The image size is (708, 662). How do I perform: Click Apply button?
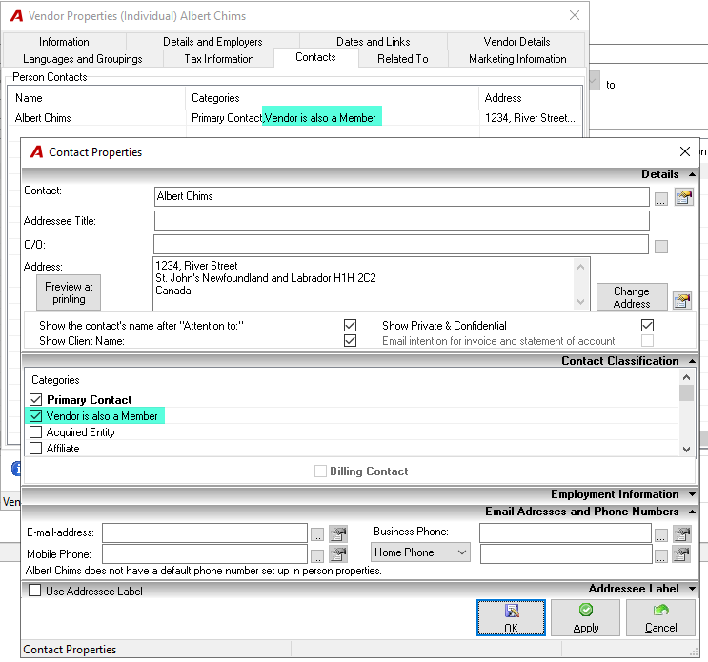[586, 618]
